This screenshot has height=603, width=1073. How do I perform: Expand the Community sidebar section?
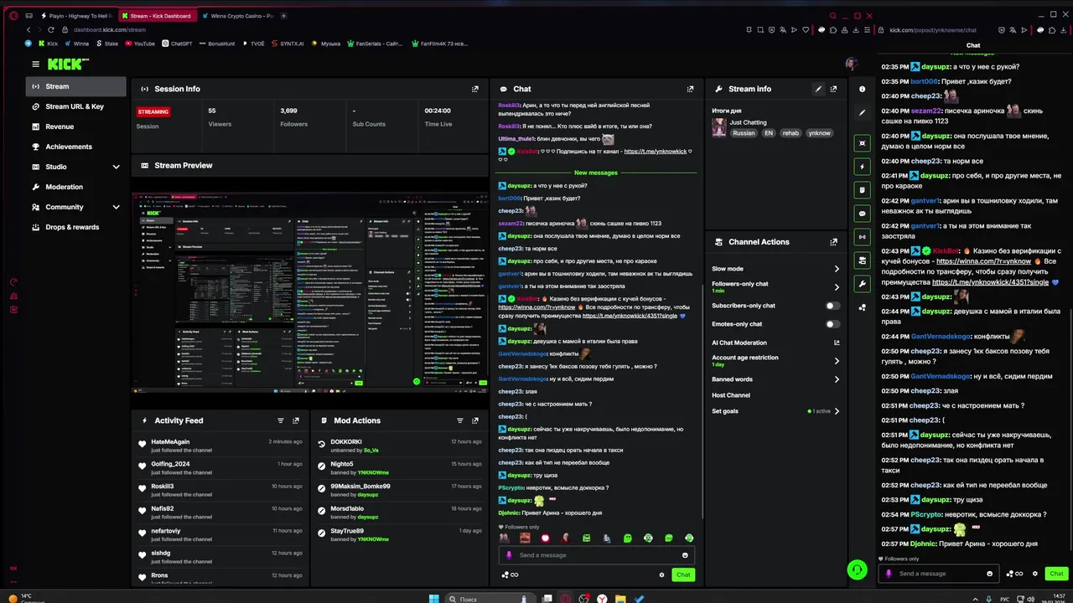(x=116, y=207)
